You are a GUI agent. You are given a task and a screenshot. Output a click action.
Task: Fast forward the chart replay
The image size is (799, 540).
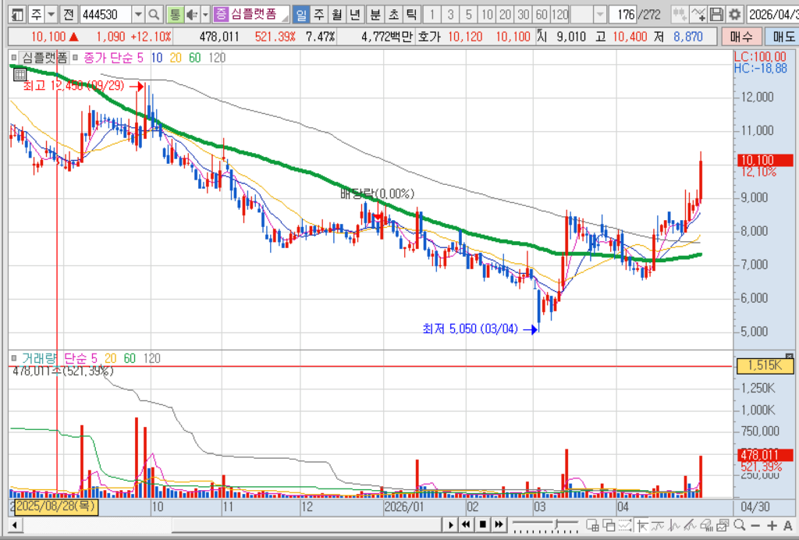click(499, 524)
